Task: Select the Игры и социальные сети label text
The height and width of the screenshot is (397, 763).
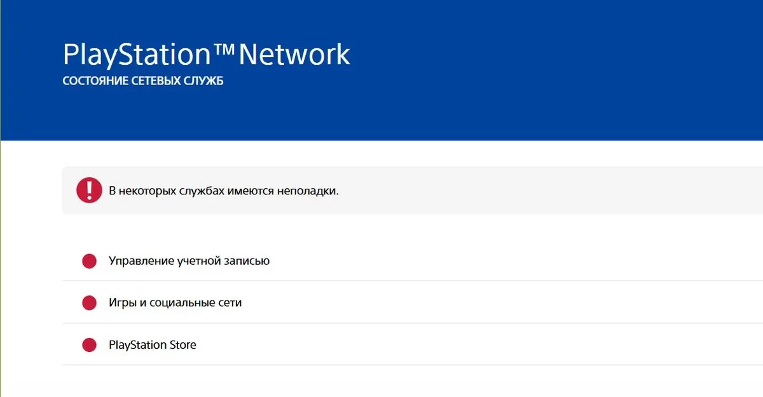Action: tap(175, 303)
